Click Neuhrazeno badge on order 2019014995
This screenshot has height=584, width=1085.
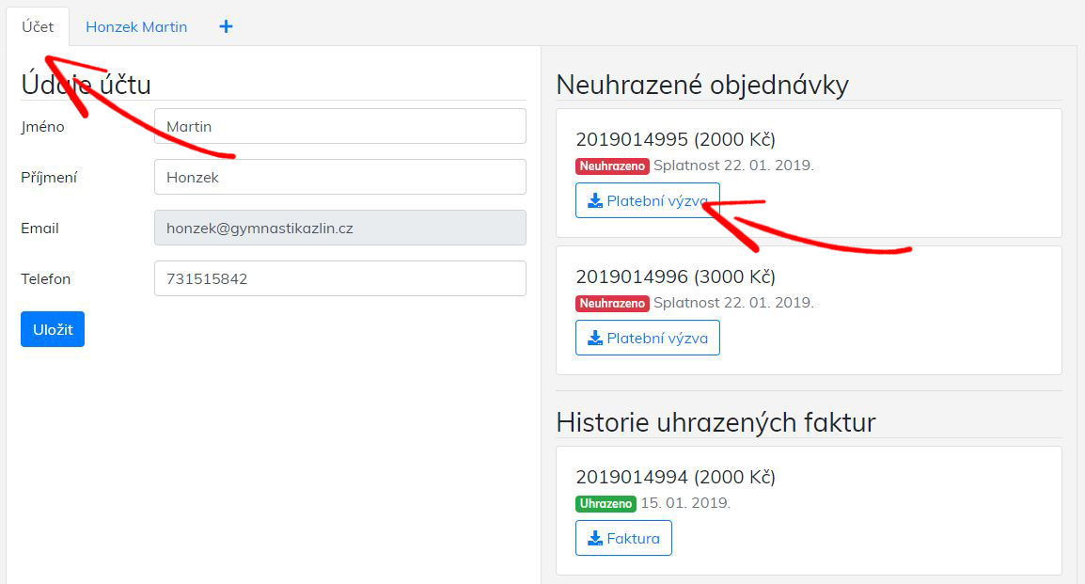pos(612,166)
